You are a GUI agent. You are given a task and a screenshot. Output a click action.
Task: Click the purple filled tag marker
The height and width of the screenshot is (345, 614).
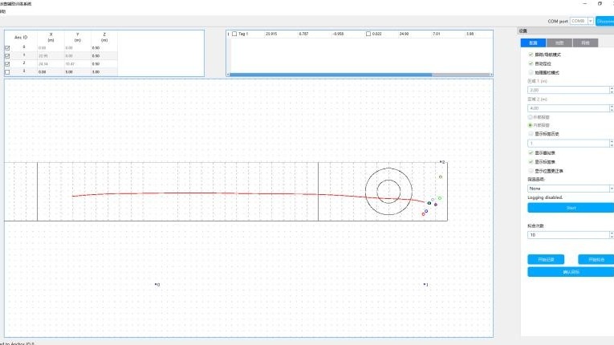coord(435,205)
